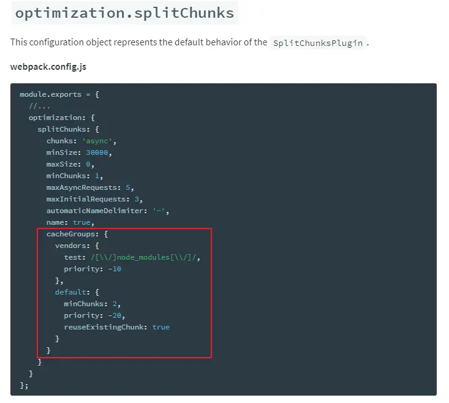Image resolution: width=449 pixels, height=403 pixels.
Task: Click the 'async' value of chunks
Action: point(97,141)
